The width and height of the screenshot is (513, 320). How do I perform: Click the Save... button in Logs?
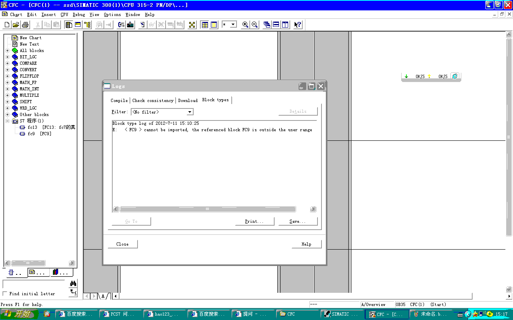298,221
